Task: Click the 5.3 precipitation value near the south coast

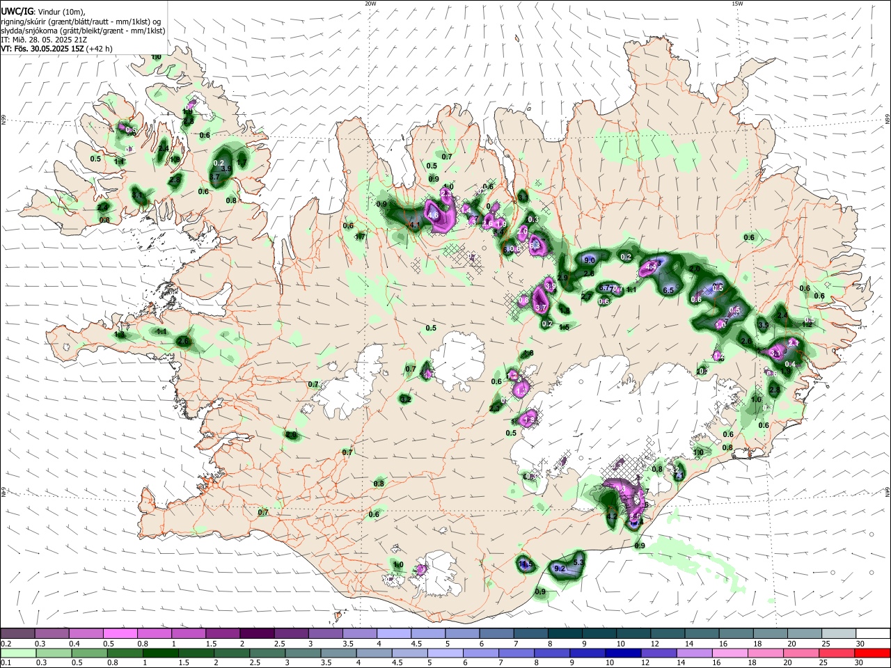Action: click(x=578, y=561)
